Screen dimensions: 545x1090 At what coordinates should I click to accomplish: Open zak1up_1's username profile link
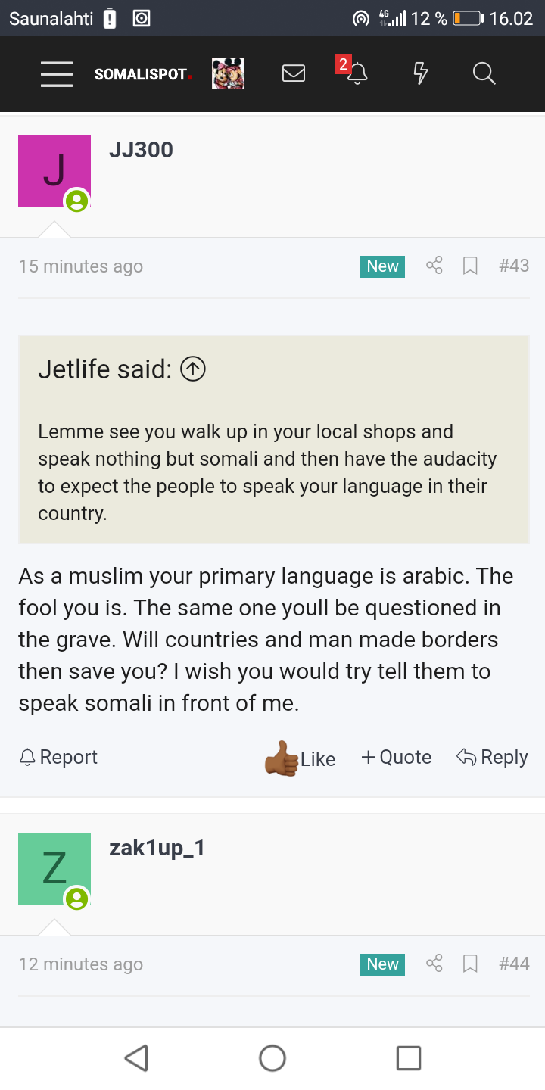coord(157,848)
